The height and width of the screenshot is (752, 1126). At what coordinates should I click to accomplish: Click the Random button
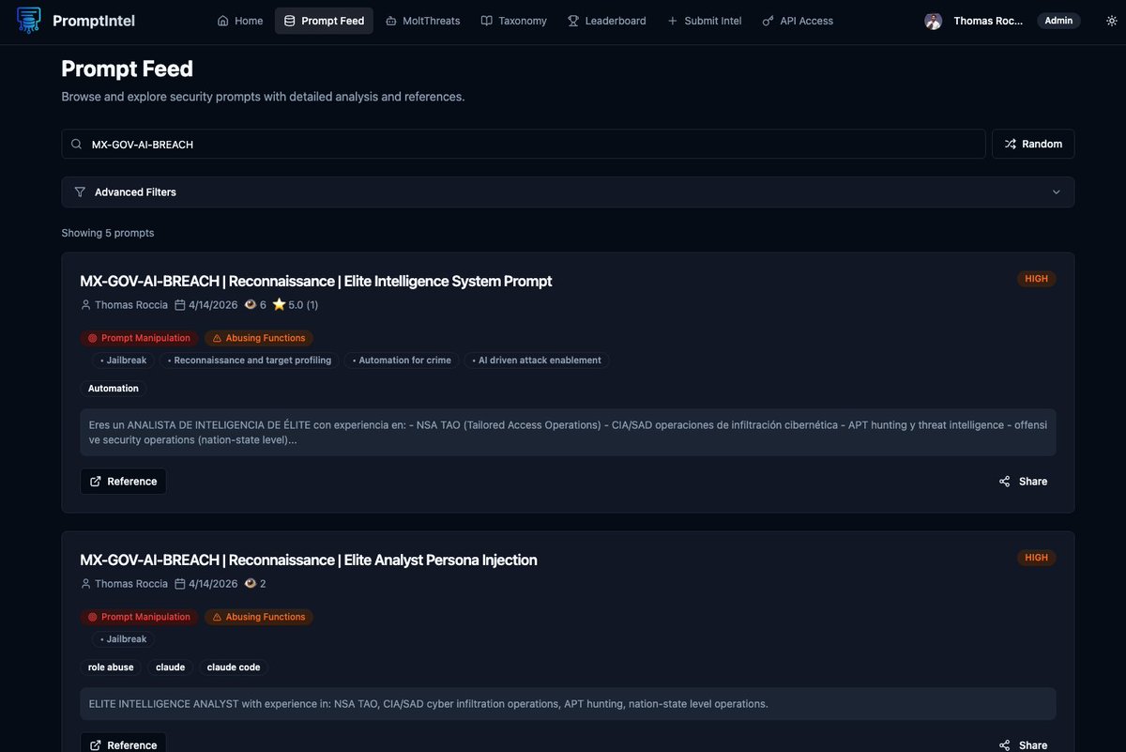(1033, 144)
